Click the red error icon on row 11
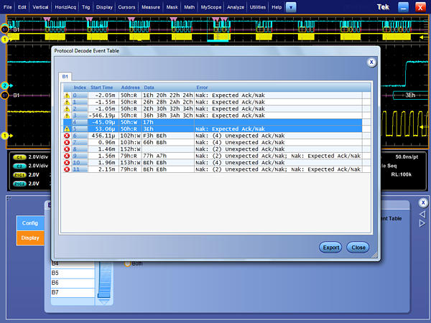431x323 pixels. [67, 169]
